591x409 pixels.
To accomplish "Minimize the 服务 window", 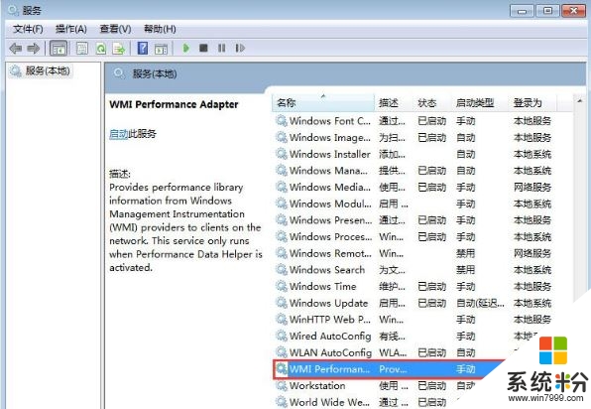I will 522,11.
